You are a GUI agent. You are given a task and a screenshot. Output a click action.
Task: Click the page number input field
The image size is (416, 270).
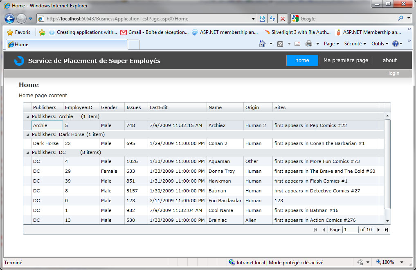[350, 230]
